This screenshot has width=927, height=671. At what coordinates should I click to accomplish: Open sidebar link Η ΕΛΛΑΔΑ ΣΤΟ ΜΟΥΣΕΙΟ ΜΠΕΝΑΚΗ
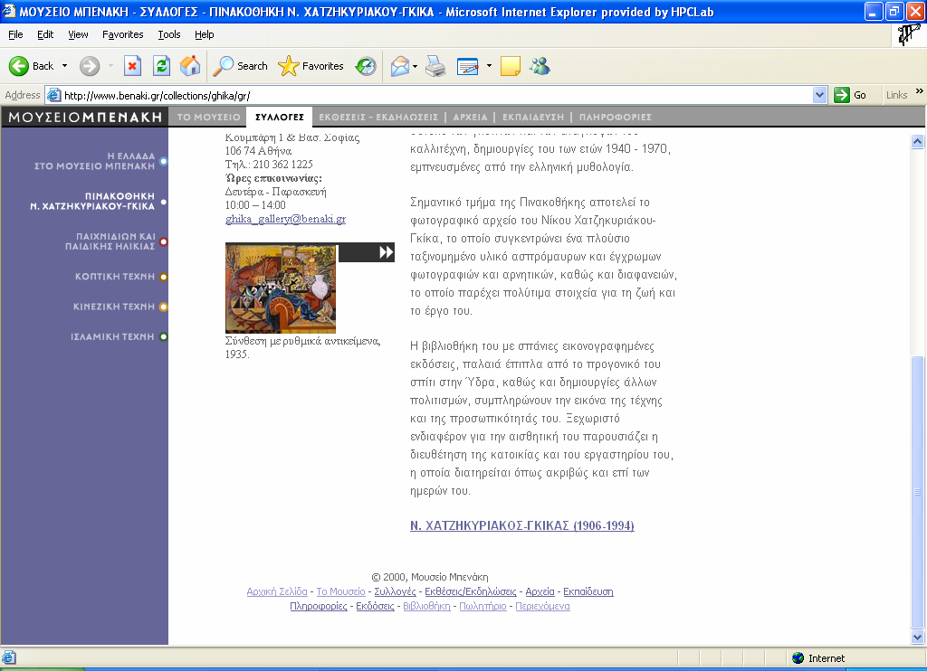click(x=94, y=161)
